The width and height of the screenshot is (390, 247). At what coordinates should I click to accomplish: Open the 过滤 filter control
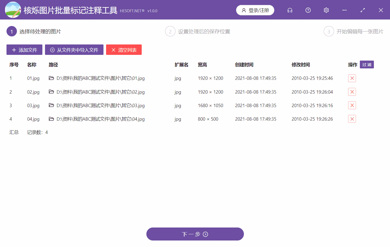click(367, 64)
